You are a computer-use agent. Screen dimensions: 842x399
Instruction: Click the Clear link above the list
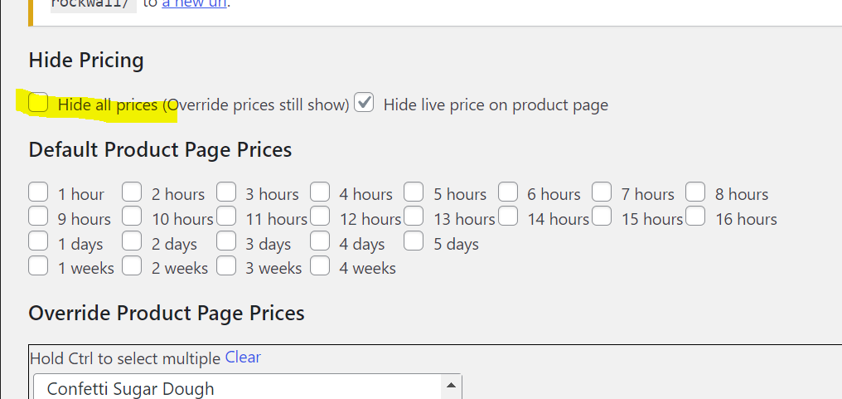(243, 358)
